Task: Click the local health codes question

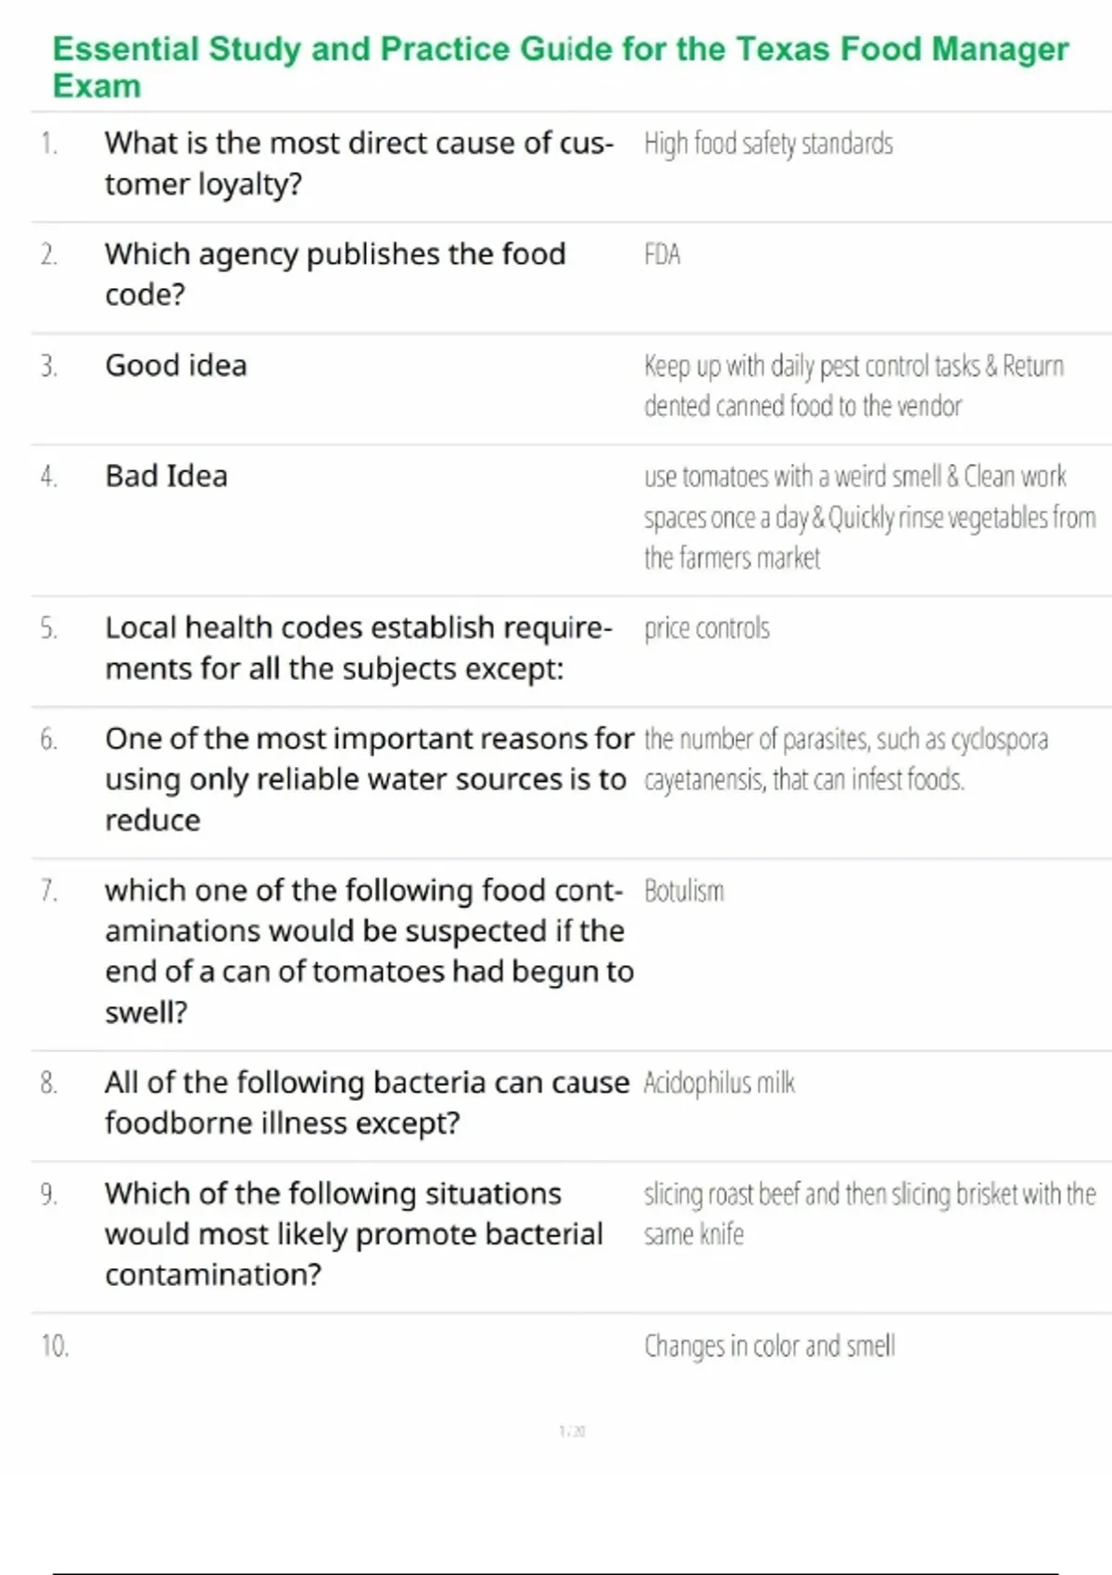Action: pos(358,648)
